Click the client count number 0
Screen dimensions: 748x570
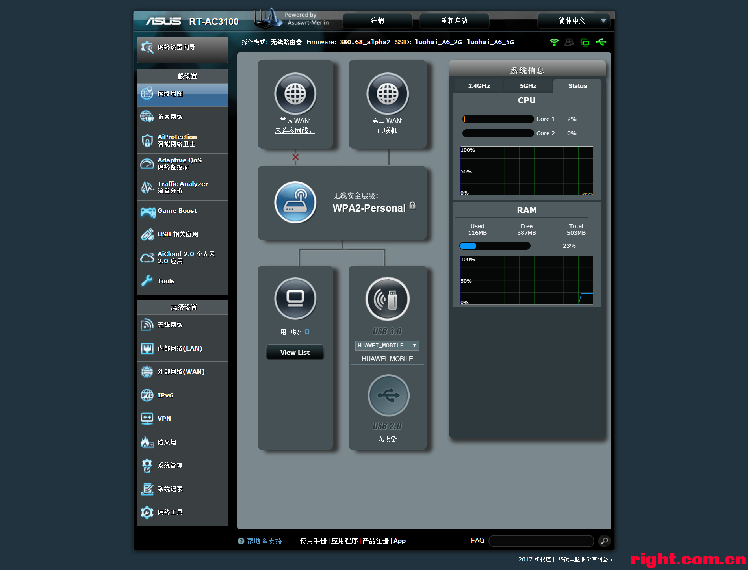point(307,332)
